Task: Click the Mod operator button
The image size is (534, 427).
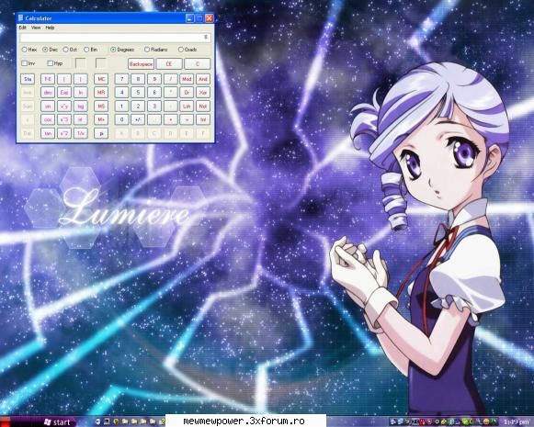Action: [x=187, y=79]
